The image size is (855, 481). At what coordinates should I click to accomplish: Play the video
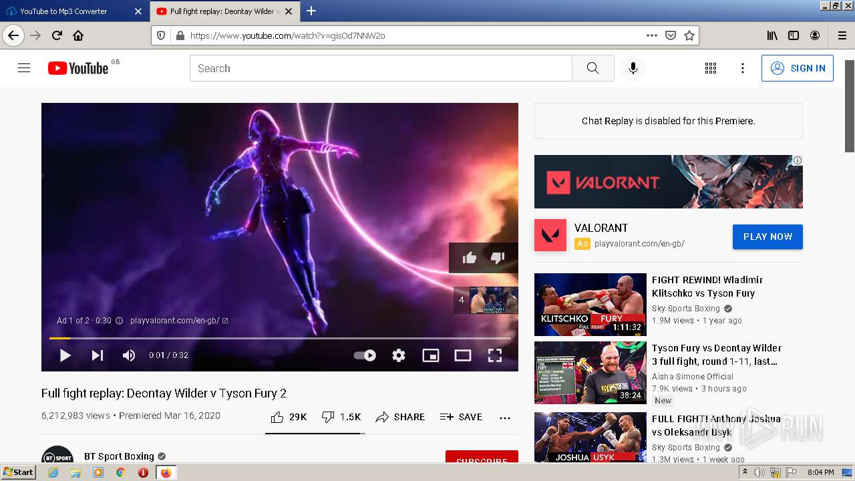[x=65, y=355]
